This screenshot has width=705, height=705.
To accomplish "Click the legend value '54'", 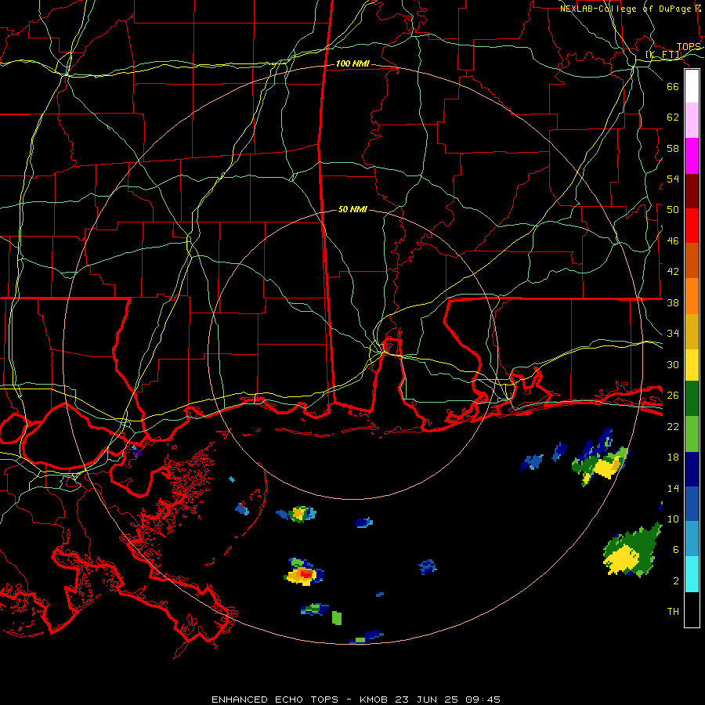I will (x=673, y=179).
